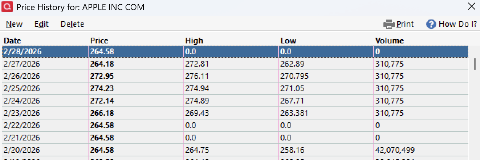Select the 2/23/2026 date cell
480x160 pixels.
click(22, 113)
